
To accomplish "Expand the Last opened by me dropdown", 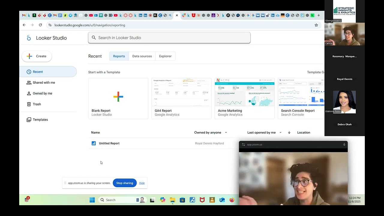I will (x=280, y=133).
